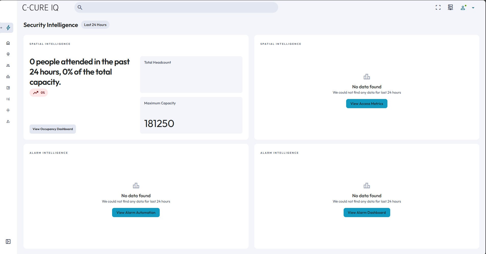486x254 pixels.
Task: Open the Home icon in the sidebar
Action: [8, 43]
